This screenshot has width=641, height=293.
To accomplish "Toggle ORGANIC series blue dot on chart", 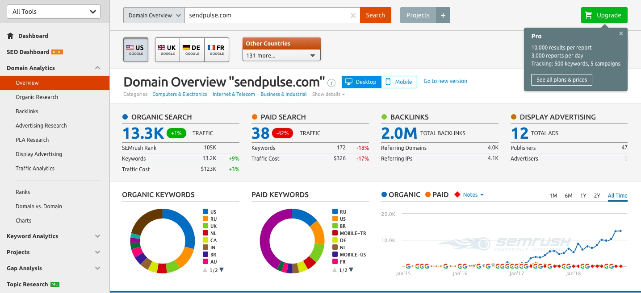I will (x=384, y=195).
